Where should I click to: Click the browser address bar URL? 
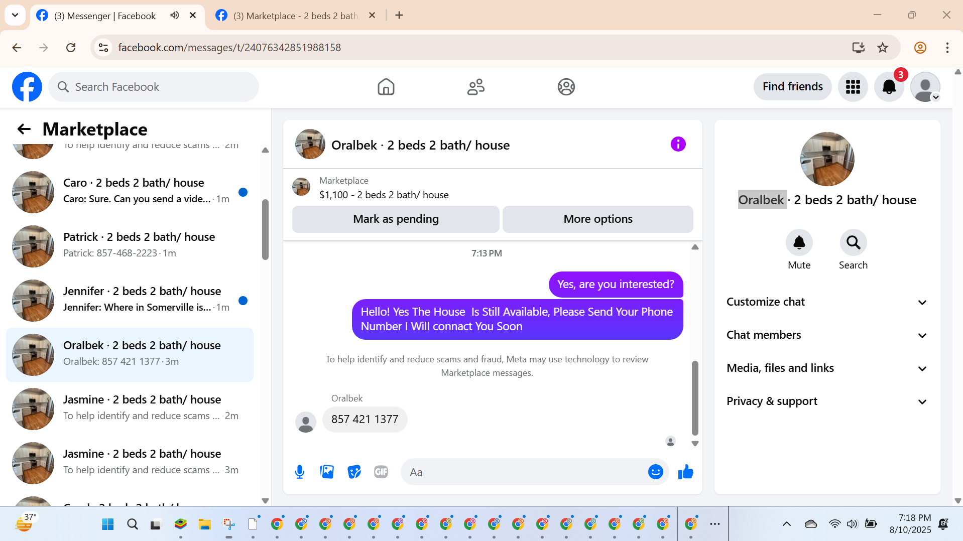(229, 48)
